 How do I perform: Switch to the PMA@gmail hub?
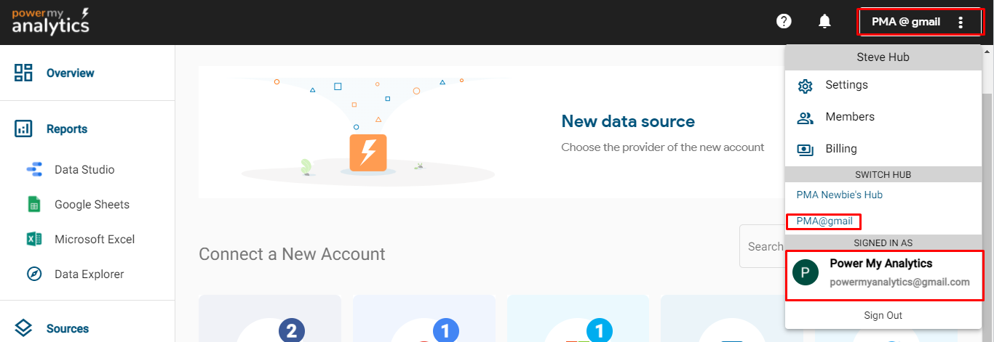point(824,221)
